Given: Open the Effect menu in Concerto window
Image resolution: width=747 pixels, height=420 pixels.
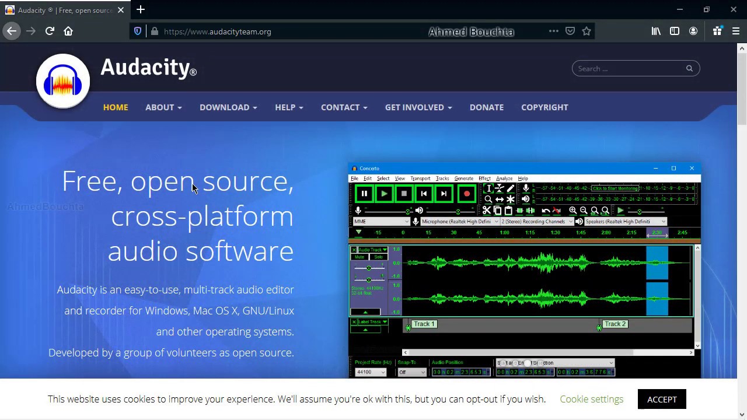Looking at the screenshot, I should [x=484, y=178].
